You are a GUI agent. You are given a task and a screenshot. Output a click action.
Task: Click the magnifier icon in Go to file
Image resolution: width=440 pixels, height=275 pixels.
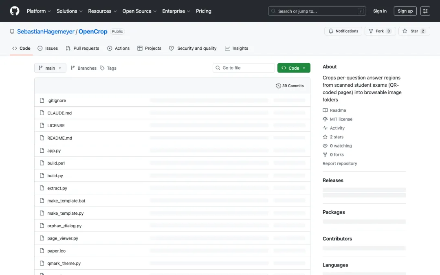click(218, 68)
